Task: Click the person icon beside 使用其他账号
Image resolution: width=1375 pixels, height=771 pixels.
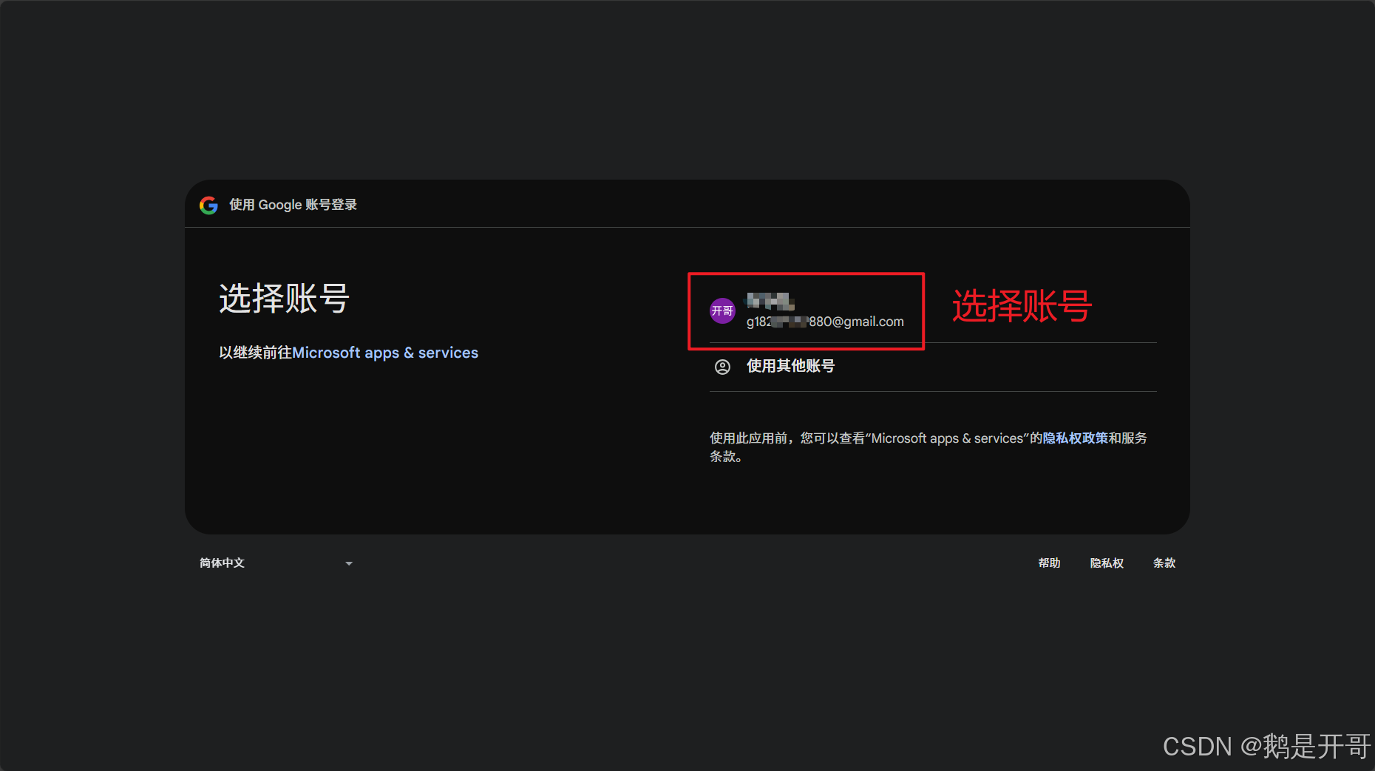Action: point(722,367)
